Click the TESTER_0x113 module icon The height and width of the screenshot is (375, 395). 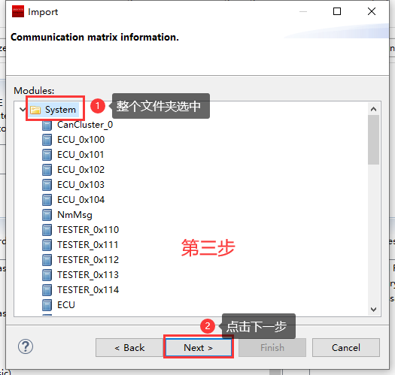47,275
